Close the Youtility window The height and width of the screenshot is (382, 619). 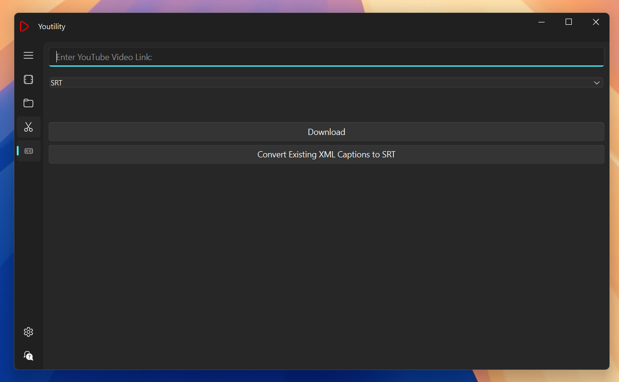tap(596, 22)
